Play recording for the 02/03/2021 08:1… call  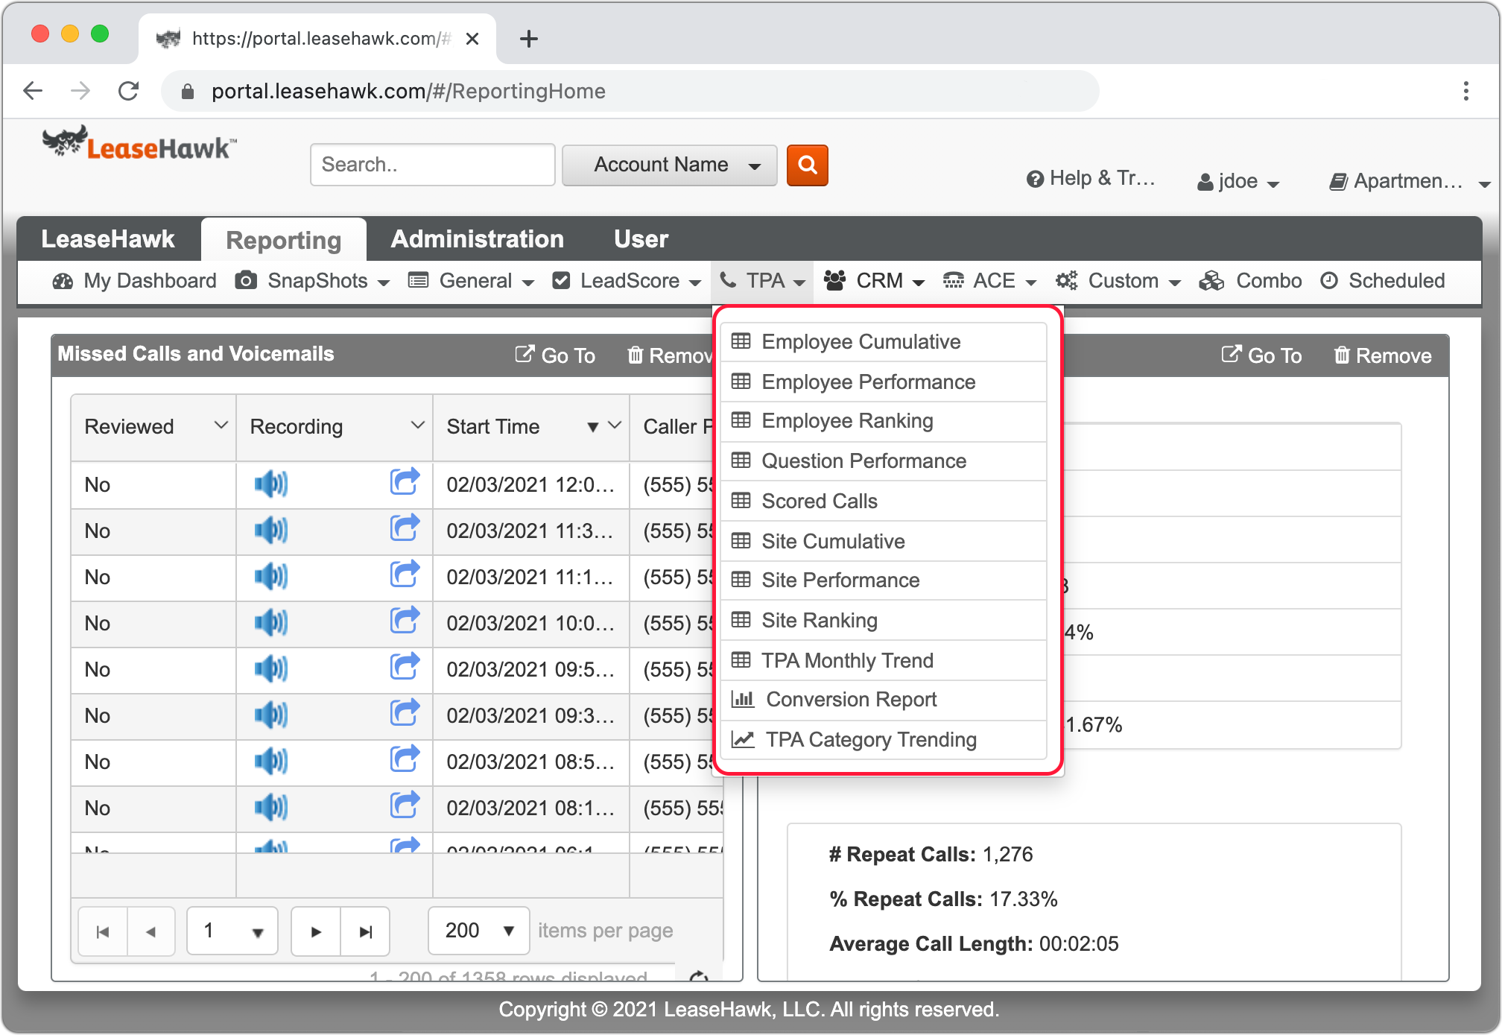[x=270, y=808]
